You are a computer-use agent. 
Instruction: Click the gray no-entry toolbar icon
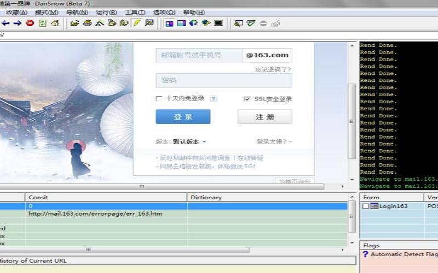(263, 23)
